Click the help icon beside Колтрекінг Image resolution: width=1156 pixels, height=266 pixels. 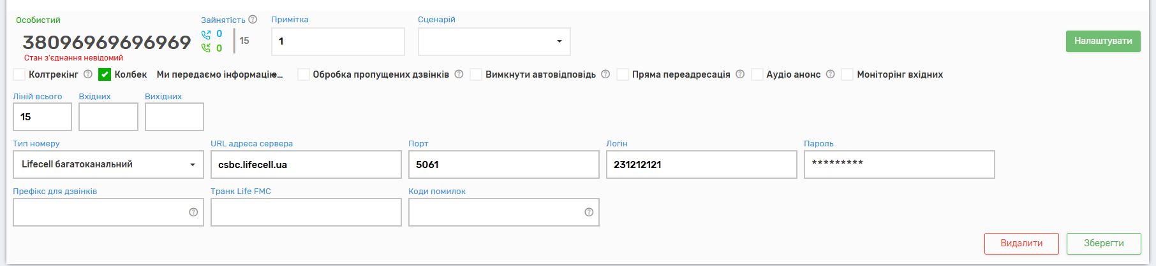click(88, 74)
